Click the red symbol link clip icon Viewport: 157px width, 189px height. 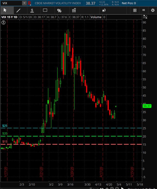29,3
